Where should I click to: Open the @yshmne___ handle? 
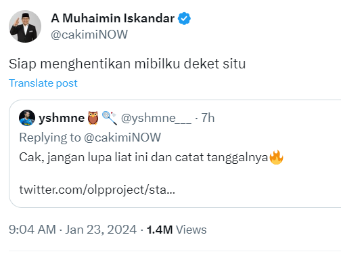coord(156,118)
